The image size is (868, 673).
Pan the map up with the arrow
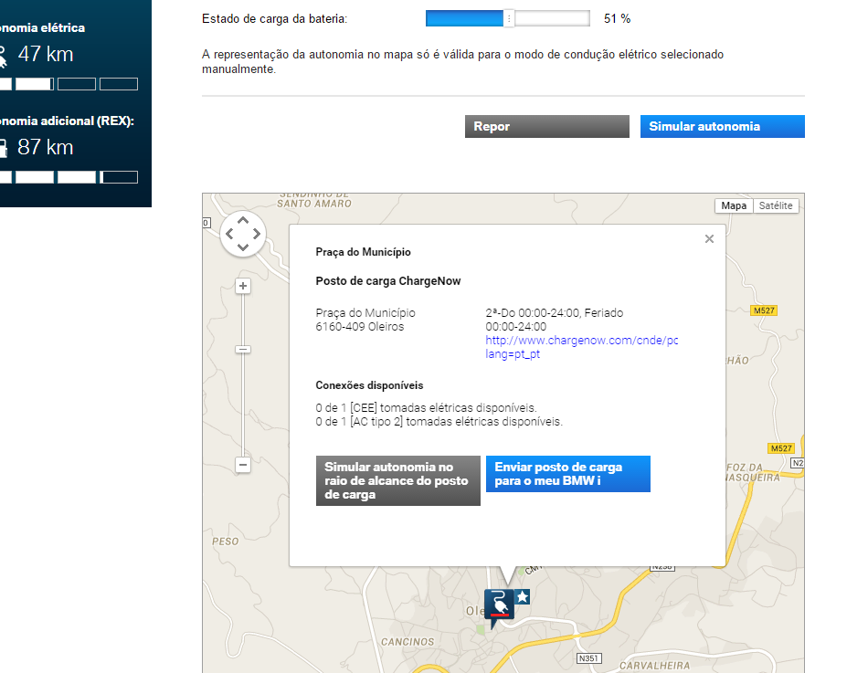tap(243, 220)
